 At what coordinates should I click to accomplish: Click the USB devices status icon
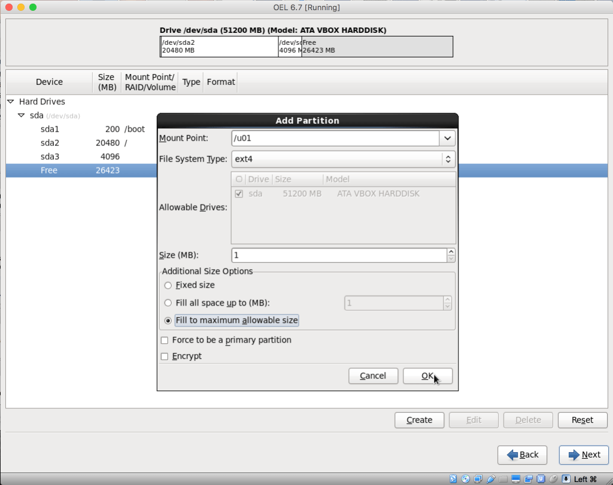point(491,479)
